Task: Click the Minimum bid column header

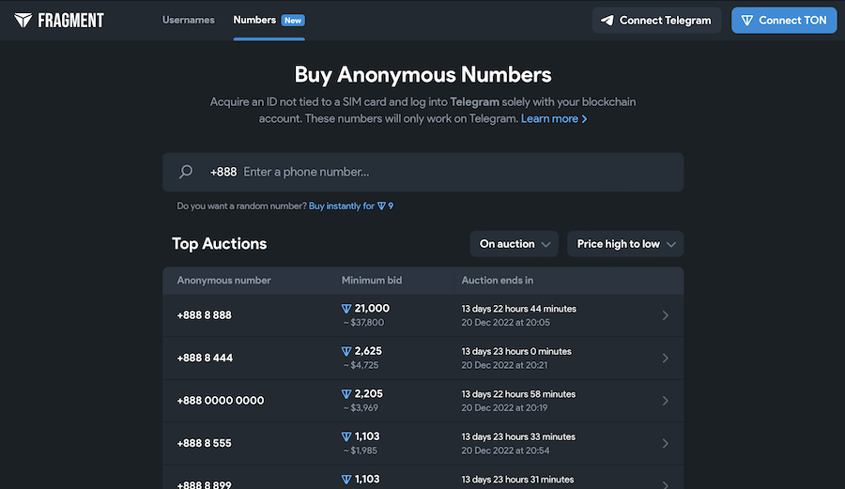Action: (x=372, y=280)
